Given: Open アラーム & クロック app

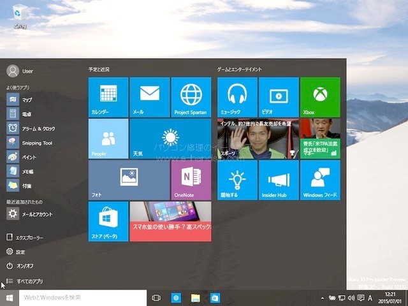Looking at the screenshot, I should tap(31, 128).
